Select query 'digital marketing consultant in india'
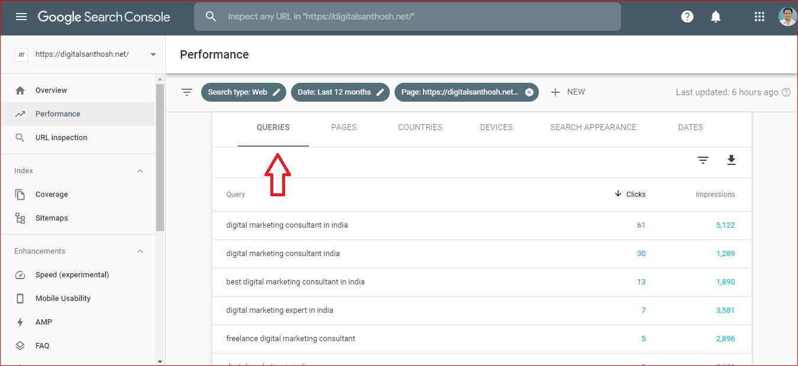Screen dimensions: 798x366 pyautogui.click(x=287, y=225)
